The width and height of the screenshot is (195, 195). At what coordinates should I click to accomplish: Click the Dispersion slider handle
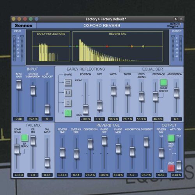click(x=90, y=144)
